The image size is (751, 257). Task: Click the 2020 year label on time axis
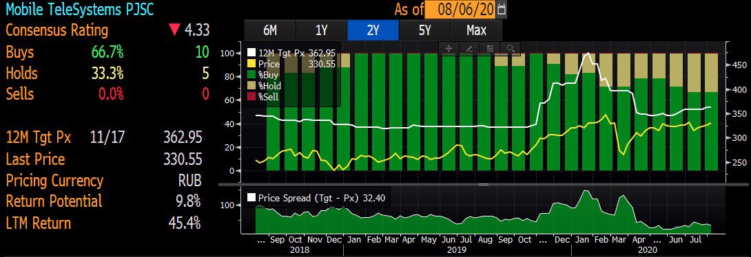pos(648,250)
